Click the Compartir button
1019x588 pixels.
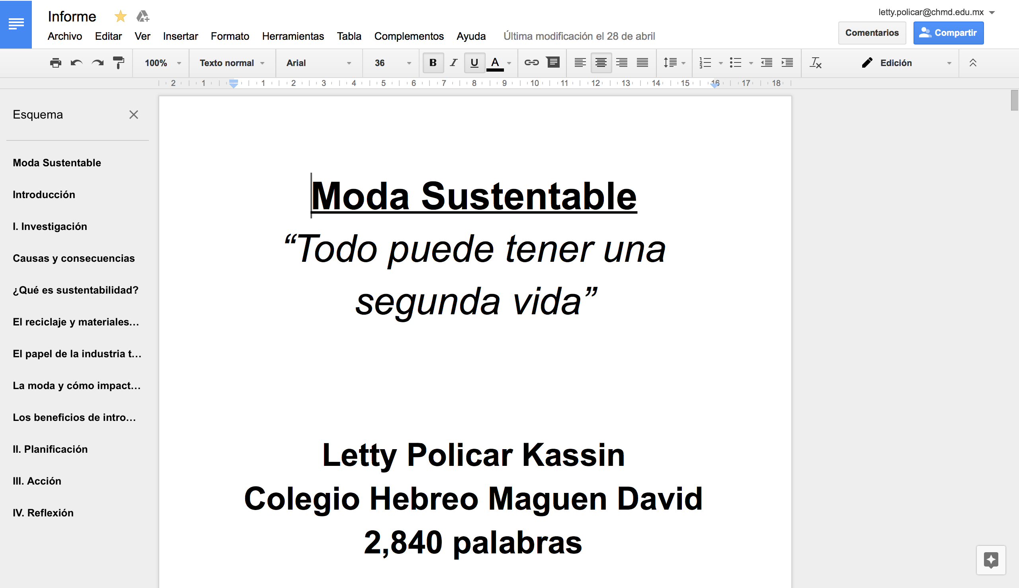948,33
